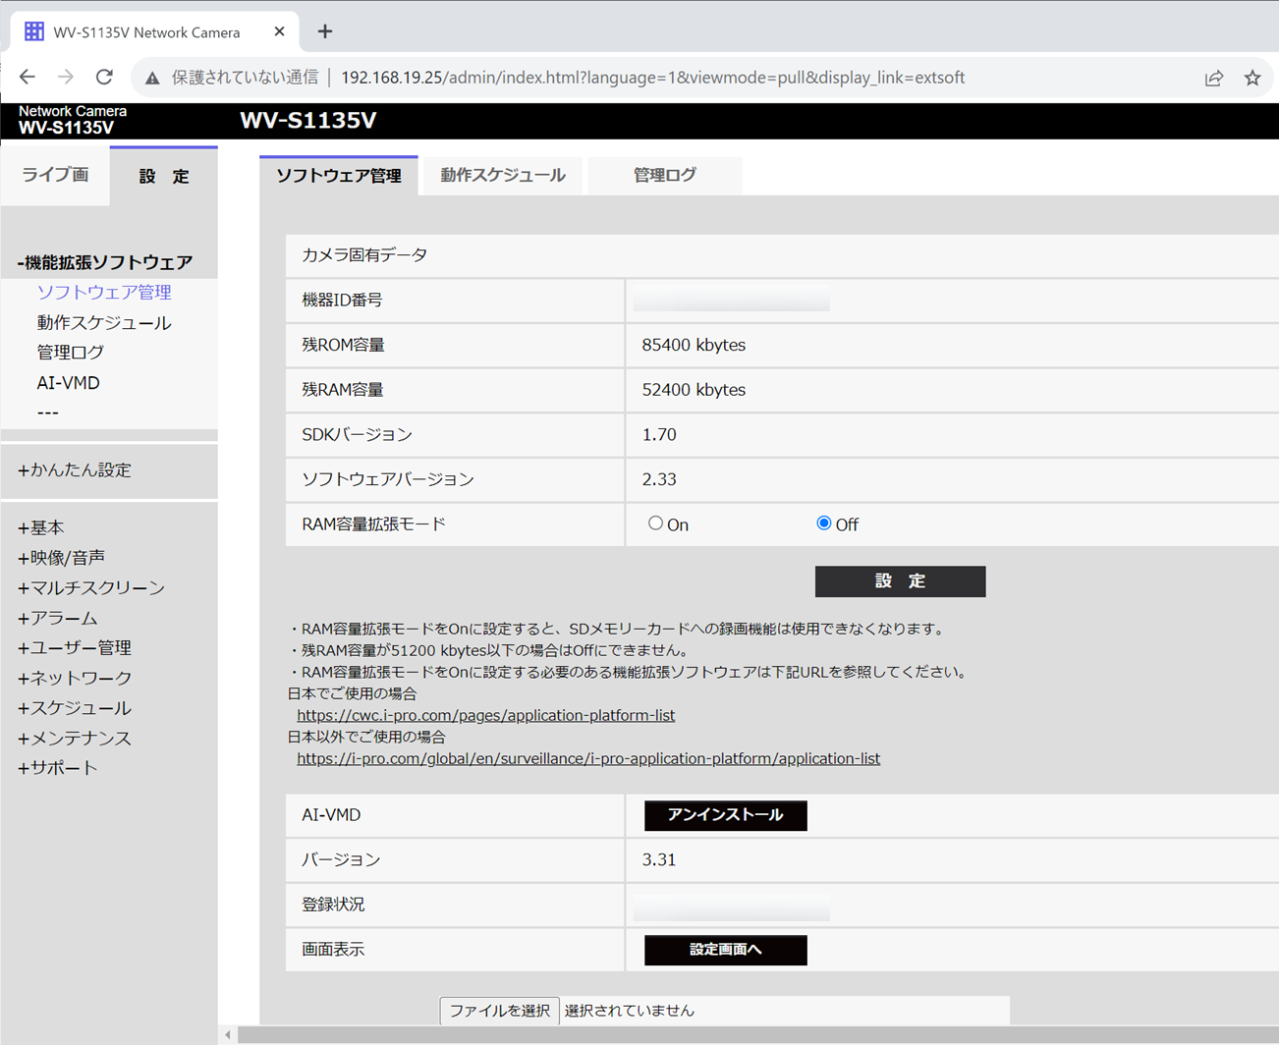Click the browser forward arrow

(65, 78)
